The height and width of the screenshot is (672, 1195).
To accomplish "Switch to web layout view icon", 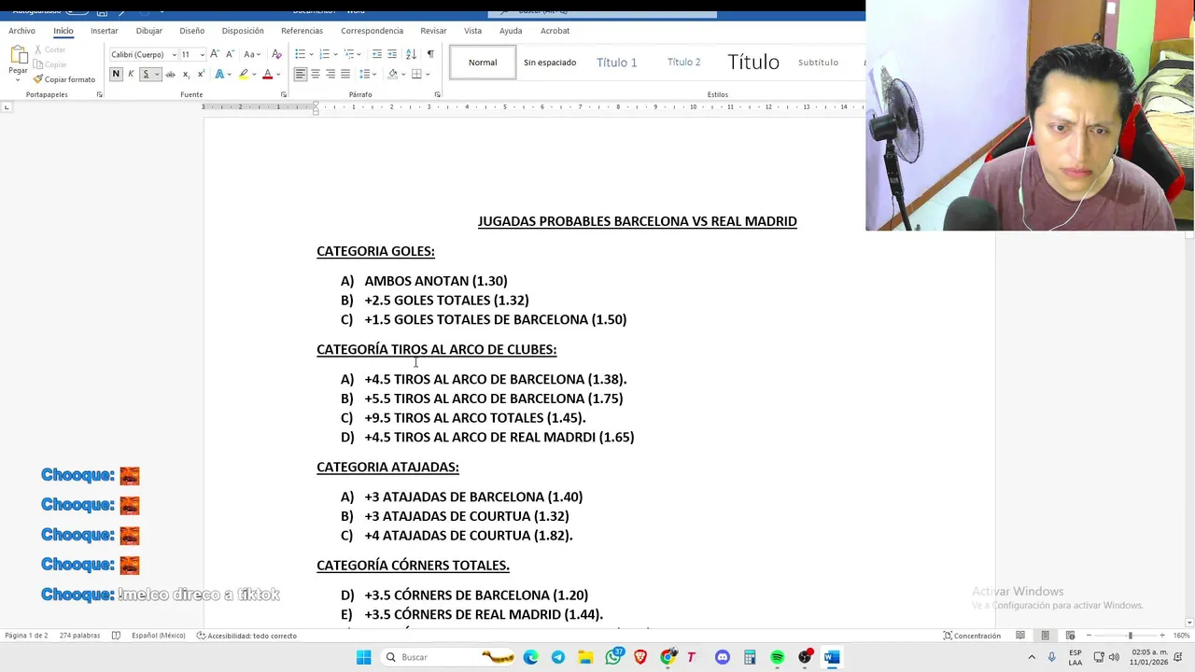I will pos(1070,636).
